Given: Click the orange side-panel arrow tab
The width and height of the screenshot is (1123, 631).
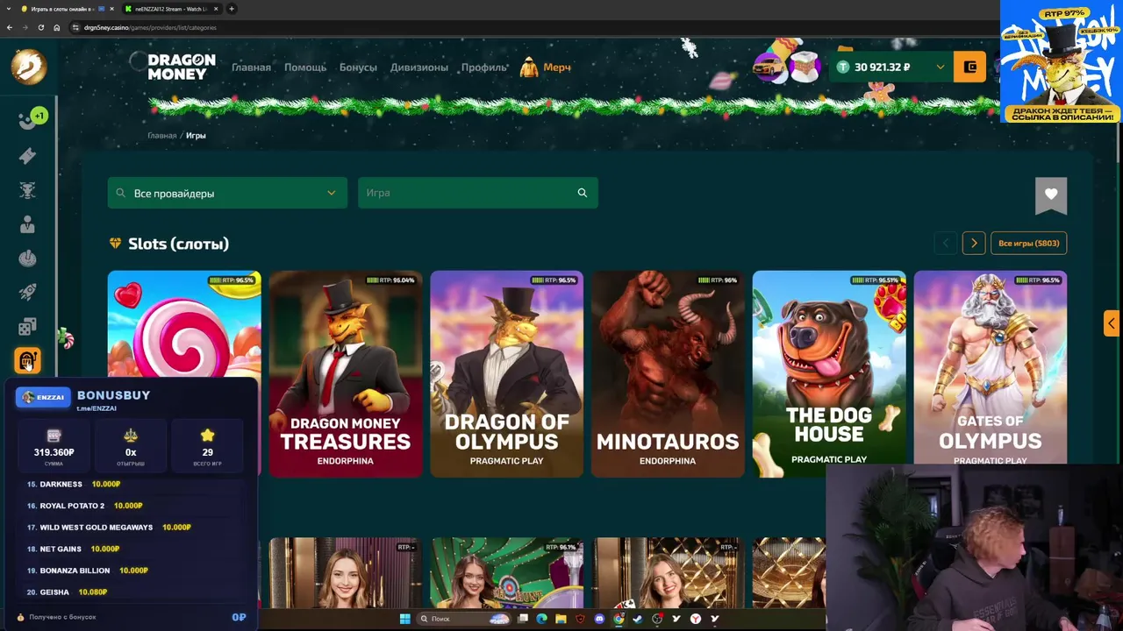Looking at the screenshot, I should pos(1112,323).
